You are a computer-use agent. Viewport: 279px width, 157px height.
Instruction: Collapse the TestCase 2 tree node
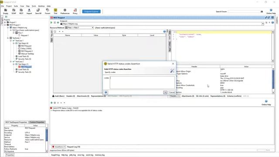[10, 61]
